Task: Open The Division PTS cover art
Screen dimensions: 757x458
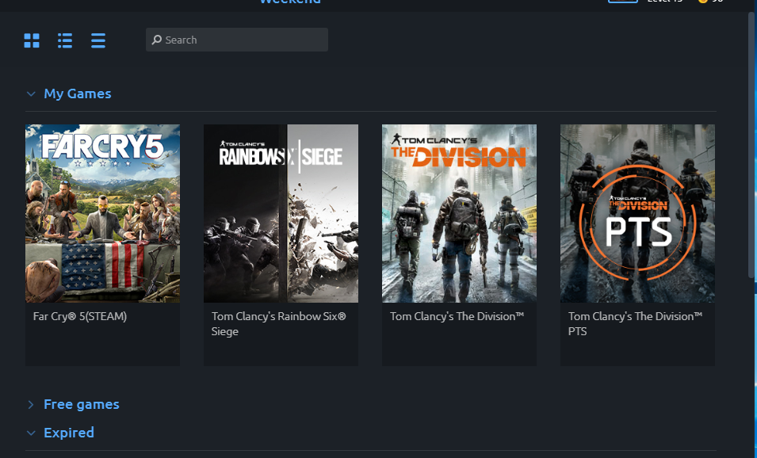Action: (637, 213)
